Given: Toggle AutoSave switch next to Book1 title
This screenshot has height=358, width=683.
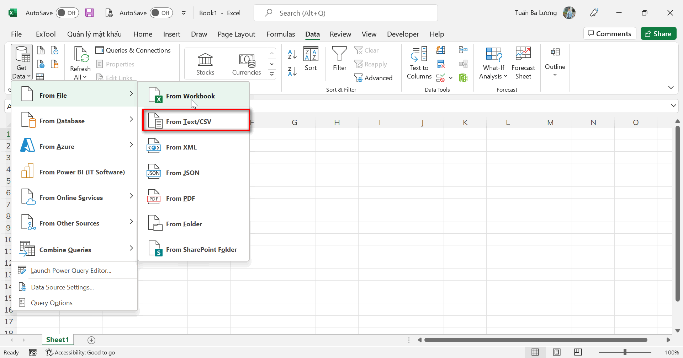Looking at the screenshot, I should [x=162, y=13].
